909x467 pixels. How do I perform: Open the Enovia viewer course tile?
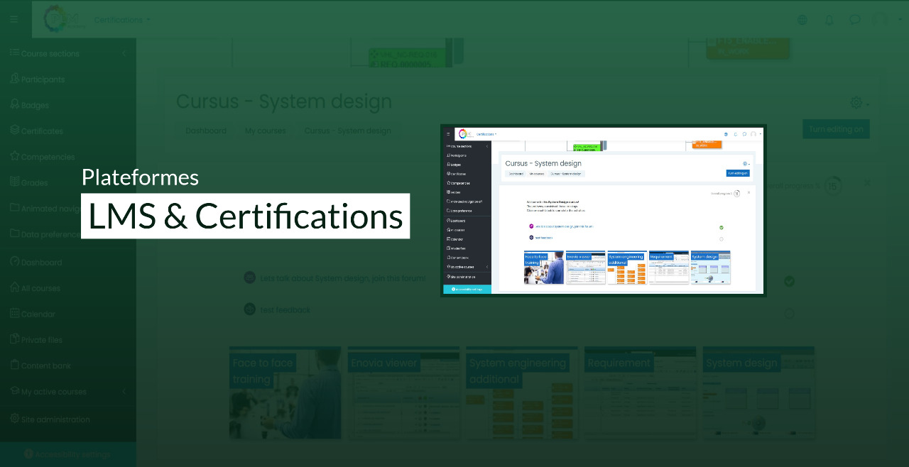[403, 392]
